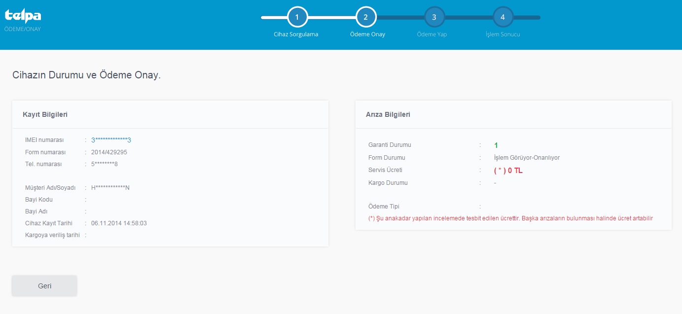Click the Arıza Bilgileri panel header

coord(388,114)
